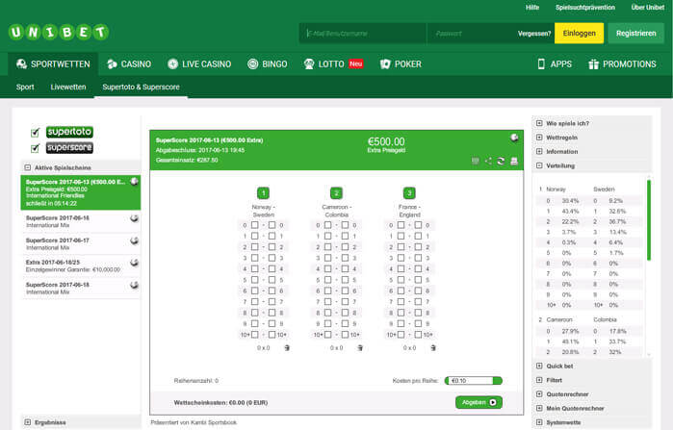Open the Bingo section
The image size is (673, 430).
pyautogui.click(x=268, y=64)
